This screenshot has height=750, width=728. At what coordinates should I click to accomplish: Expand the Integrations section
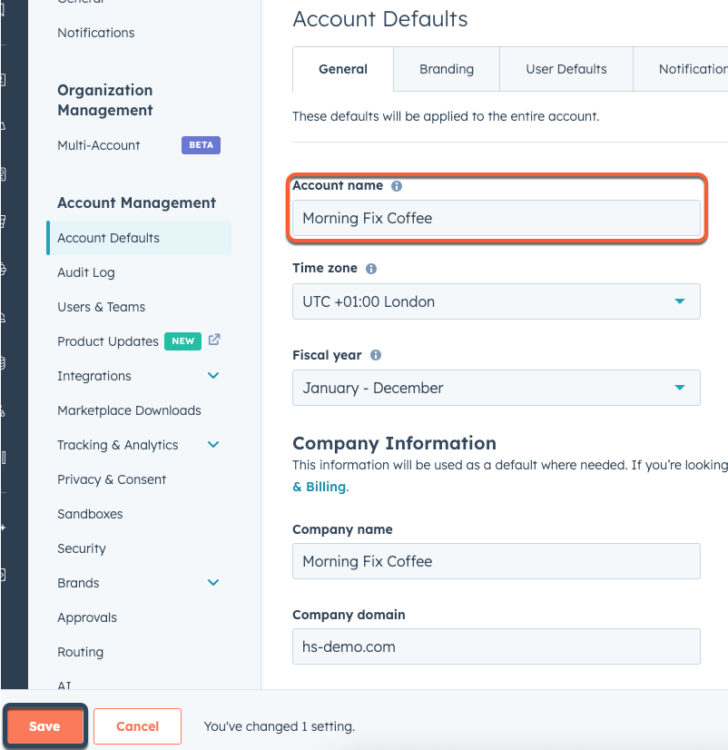tap(213, 375)
